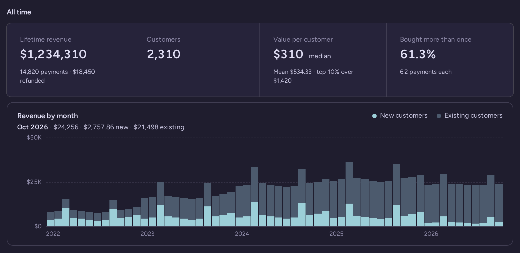Click the Oct 2026 summary line
Viewport: 520px width, 253px height.
click(x=101, y=127)
